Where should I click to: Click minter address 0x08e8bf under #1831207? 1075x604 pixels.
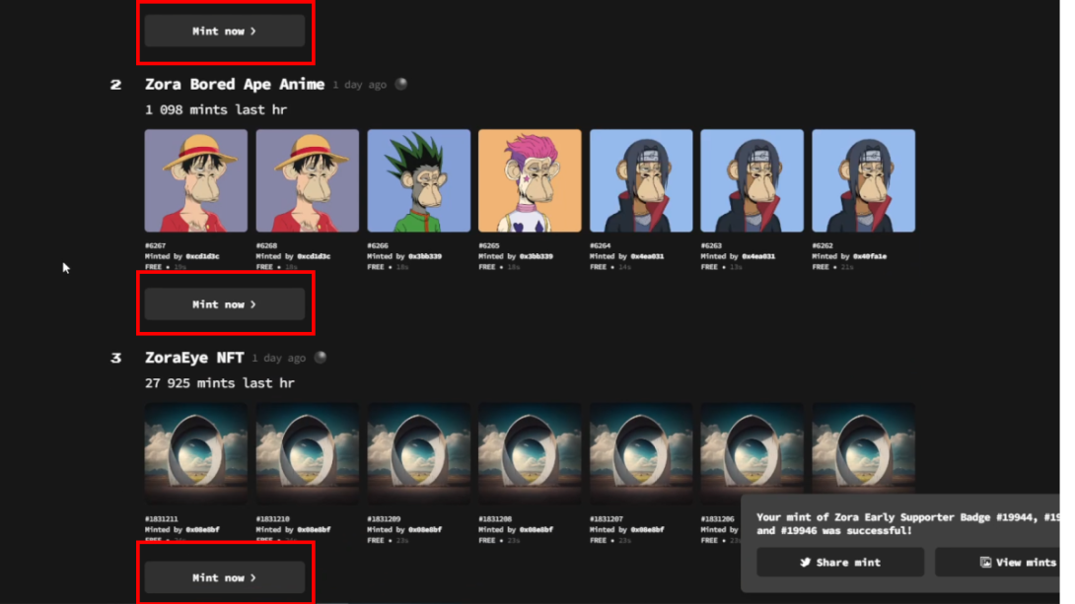click(x=647, y=529)
